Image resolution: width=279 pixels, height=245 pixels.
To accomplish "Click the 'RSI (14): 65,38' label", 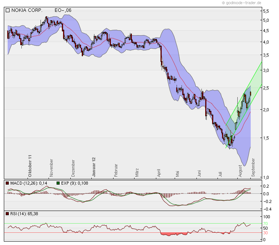I will pos(24,214).
